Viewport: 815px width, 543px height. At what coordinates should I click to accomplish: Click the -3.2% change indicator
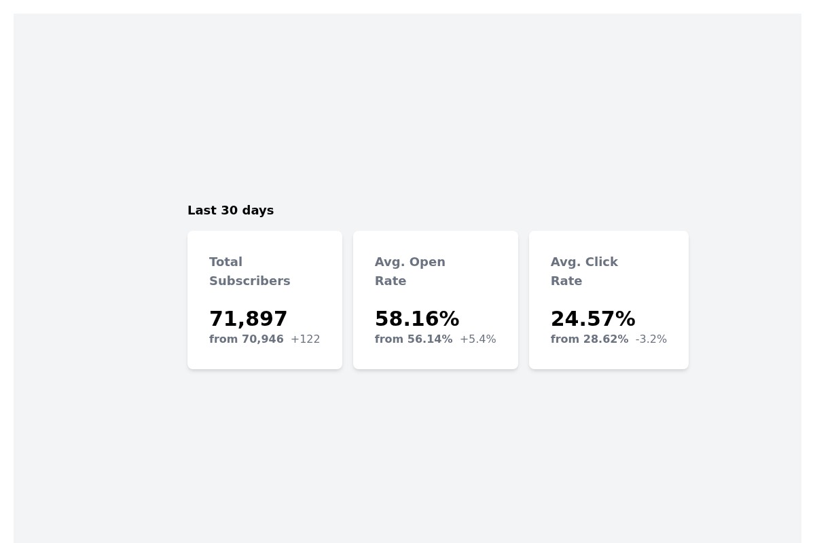click(x=651, y=339)
